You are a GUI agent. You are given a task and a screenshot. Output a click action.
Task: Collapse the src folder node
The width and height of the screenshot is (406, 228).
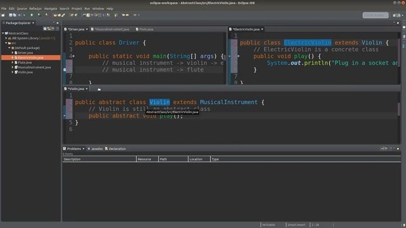click(6, 43)
